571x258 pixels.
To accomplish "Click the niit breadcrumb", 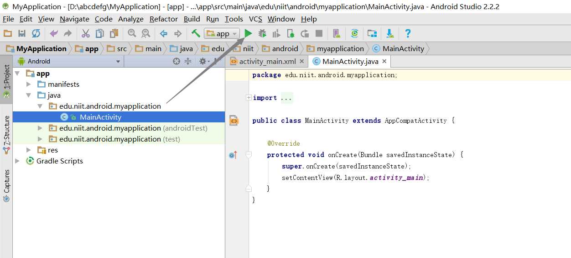I will click(x=244, y=48).
